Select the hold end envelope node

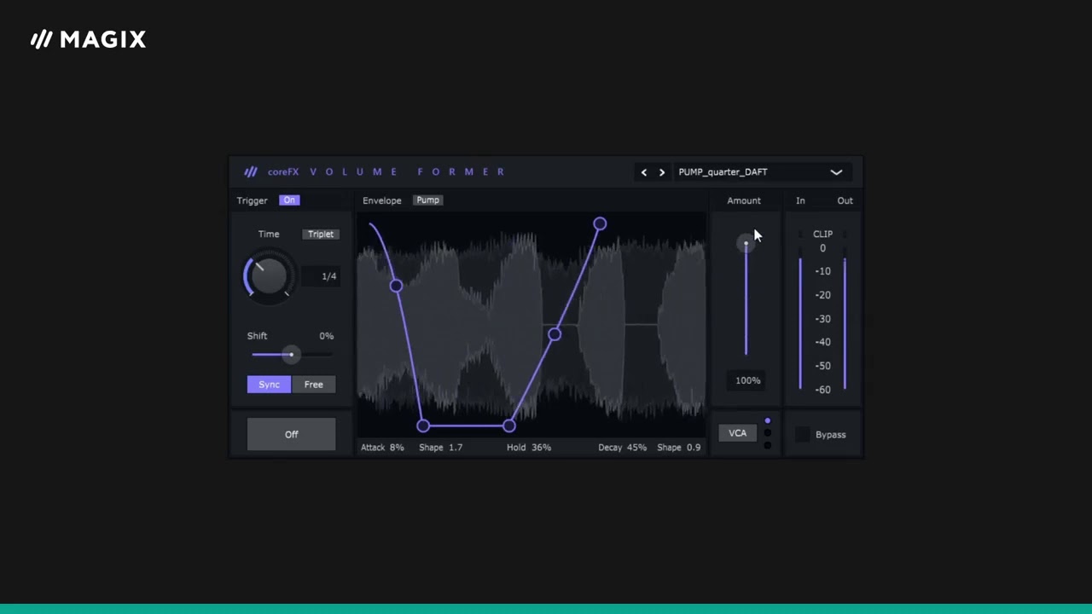pyautogui.click(x=509, y=426)
